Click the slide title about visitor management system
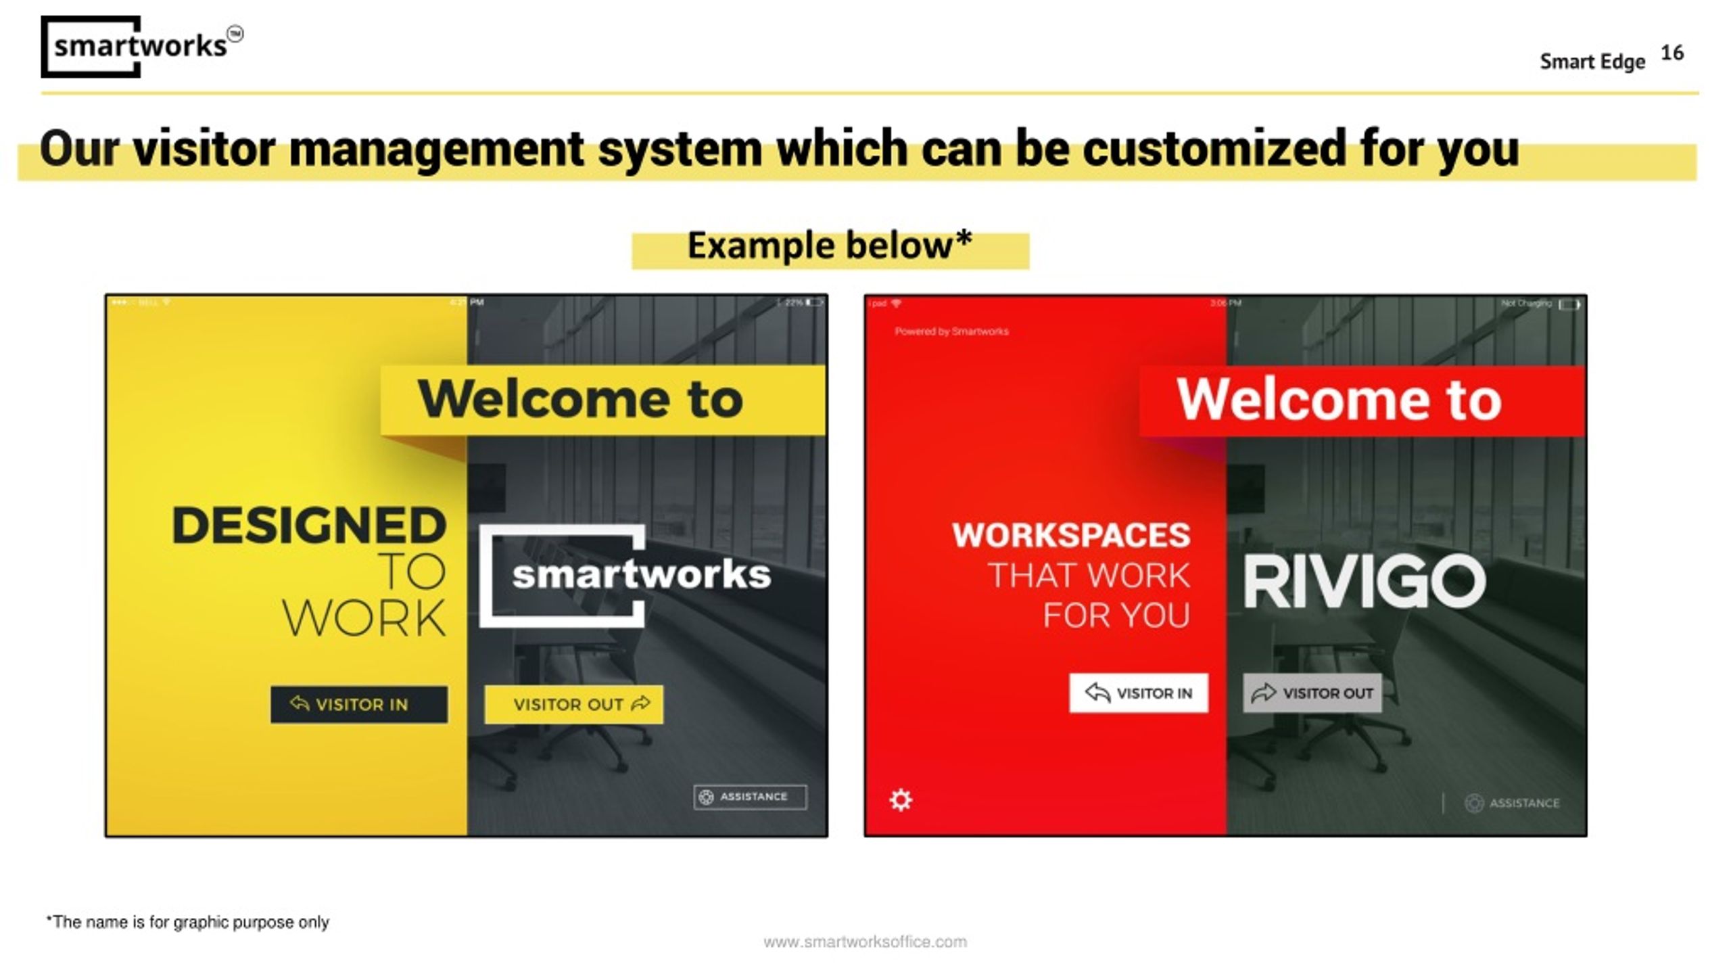 click(780, 148)
